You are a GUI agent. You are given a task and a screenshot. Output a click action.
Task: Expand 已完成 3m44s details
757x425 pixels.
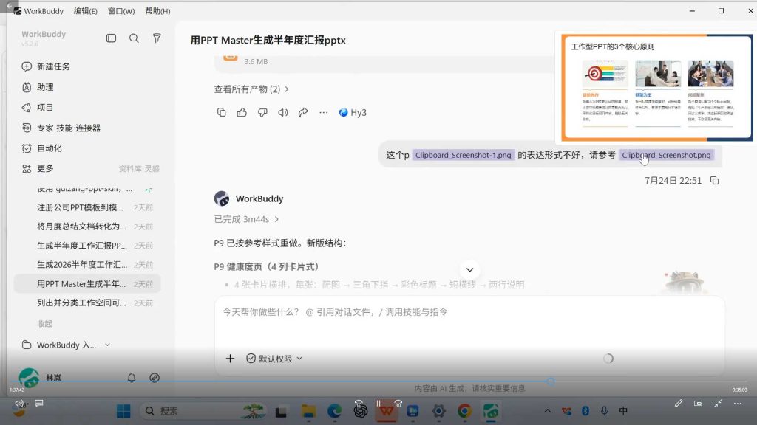246,219
